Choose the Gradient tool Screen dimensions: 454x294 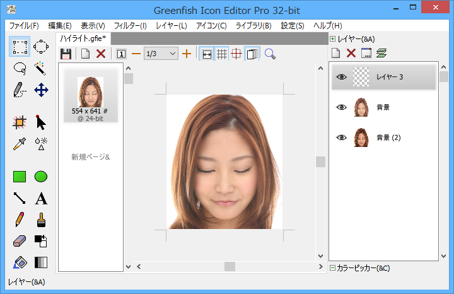[x=41, y=262]
